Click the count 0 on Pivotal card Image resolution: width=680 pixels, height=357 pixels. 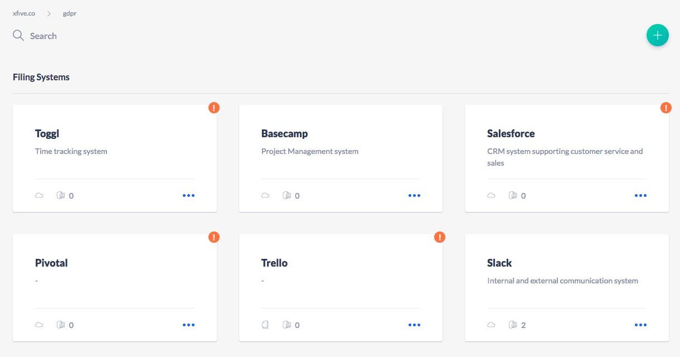click(71, 325)
